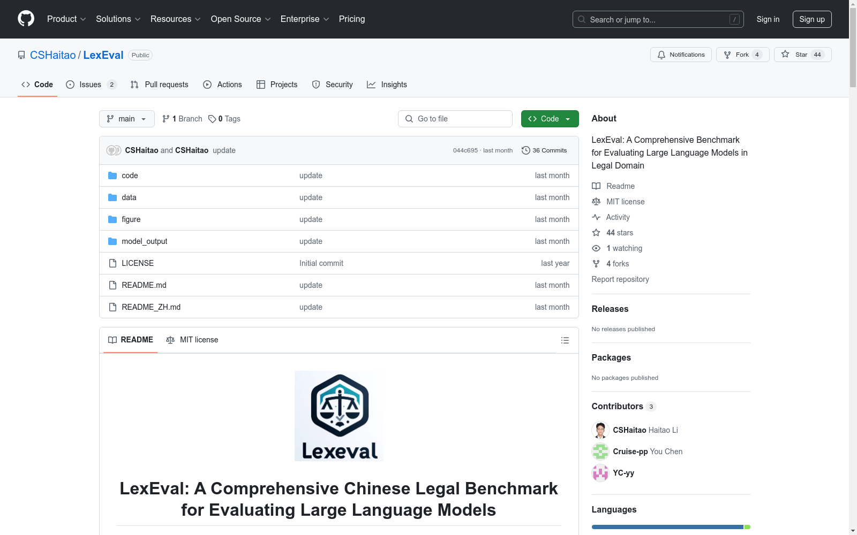Click the YC-yy contributor avatar

(600, 473)
